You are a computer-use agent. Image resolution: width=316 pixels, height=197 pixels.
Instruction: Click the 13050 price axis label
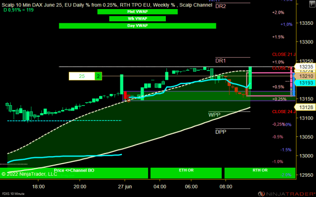tap(306, 137)
